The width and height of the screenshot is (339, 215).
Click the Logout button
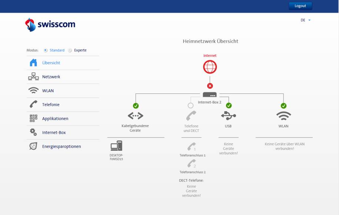pyautogui.click(x=300, y=6)
